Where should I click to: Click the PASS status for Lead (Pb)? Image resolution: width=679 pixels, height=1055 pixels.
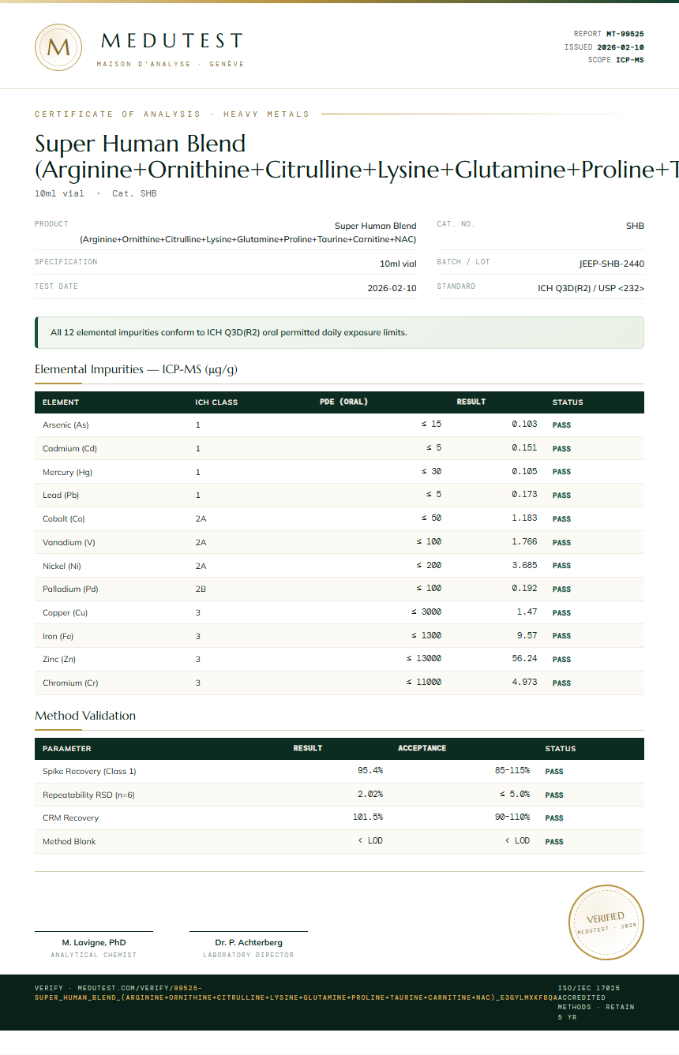(561, 496)
